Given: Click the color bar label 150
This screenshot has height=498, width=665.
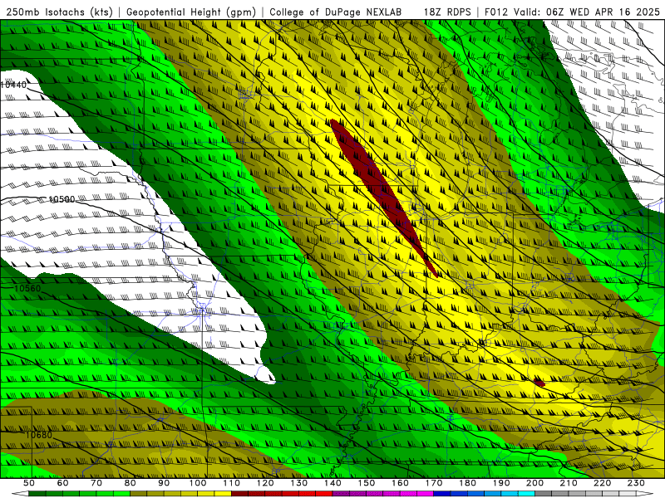Looking at the screenshot, I should [367, 483].
